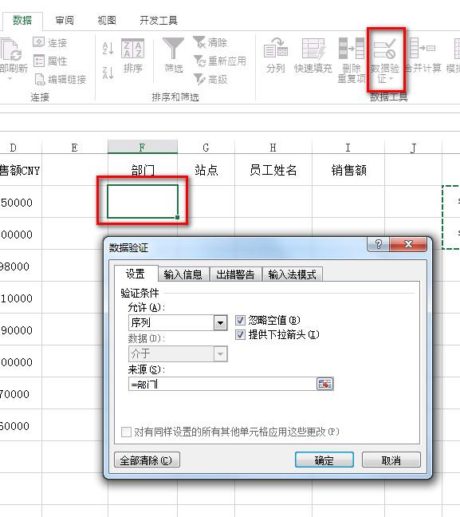This screenshot has width=460, height=517.
Task: Open the 视图 ribbon tab
Action: click(107, 21)
